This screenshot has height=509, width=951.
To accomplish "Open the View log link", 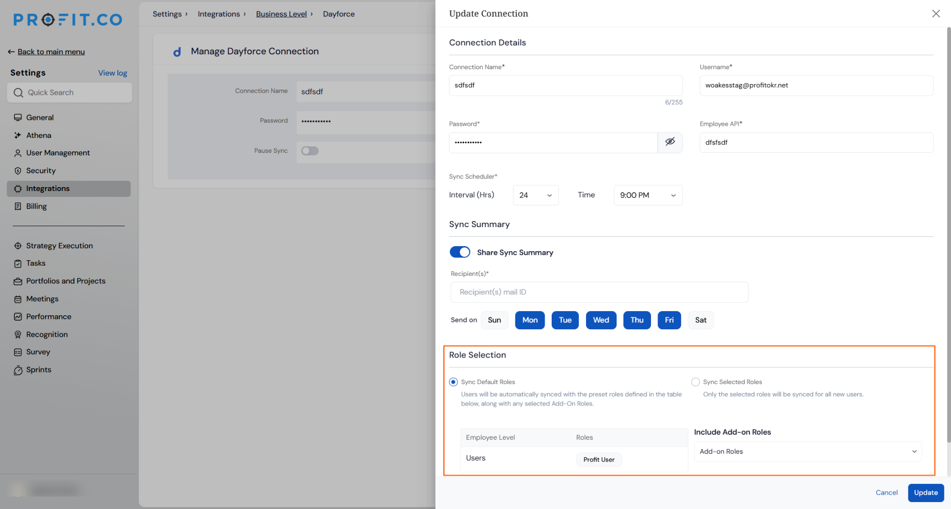I will 112,73.
